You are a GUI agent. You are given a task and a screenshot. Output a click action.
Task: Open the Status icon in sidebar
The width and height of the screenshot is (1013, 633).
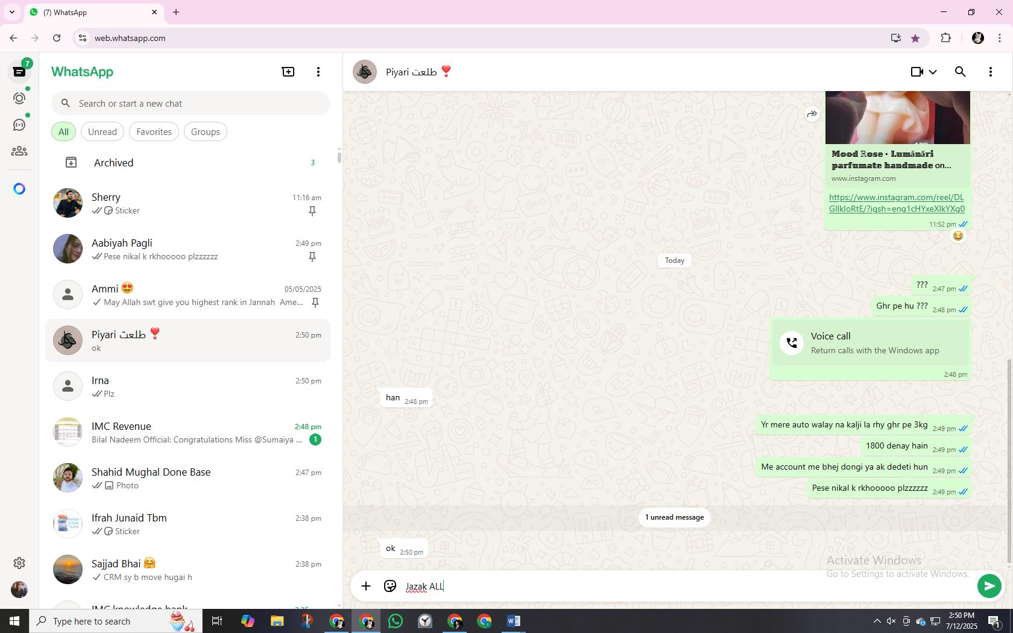click(x=19, y=98)
